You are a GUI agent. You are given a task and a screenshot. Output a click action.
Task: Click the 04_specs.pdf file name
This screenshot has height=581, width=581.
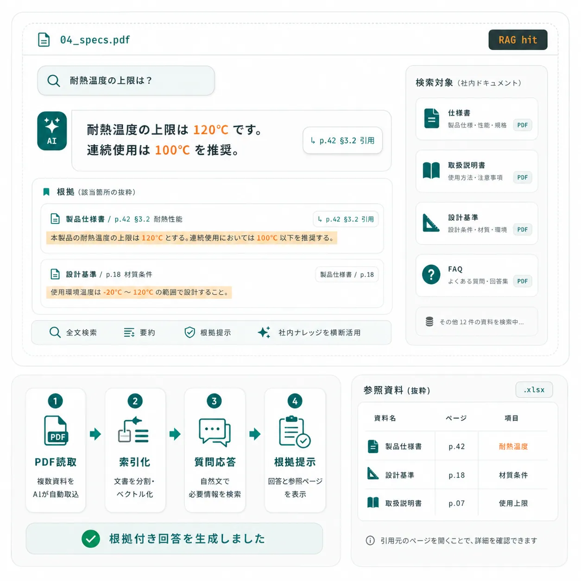[95, 40]
